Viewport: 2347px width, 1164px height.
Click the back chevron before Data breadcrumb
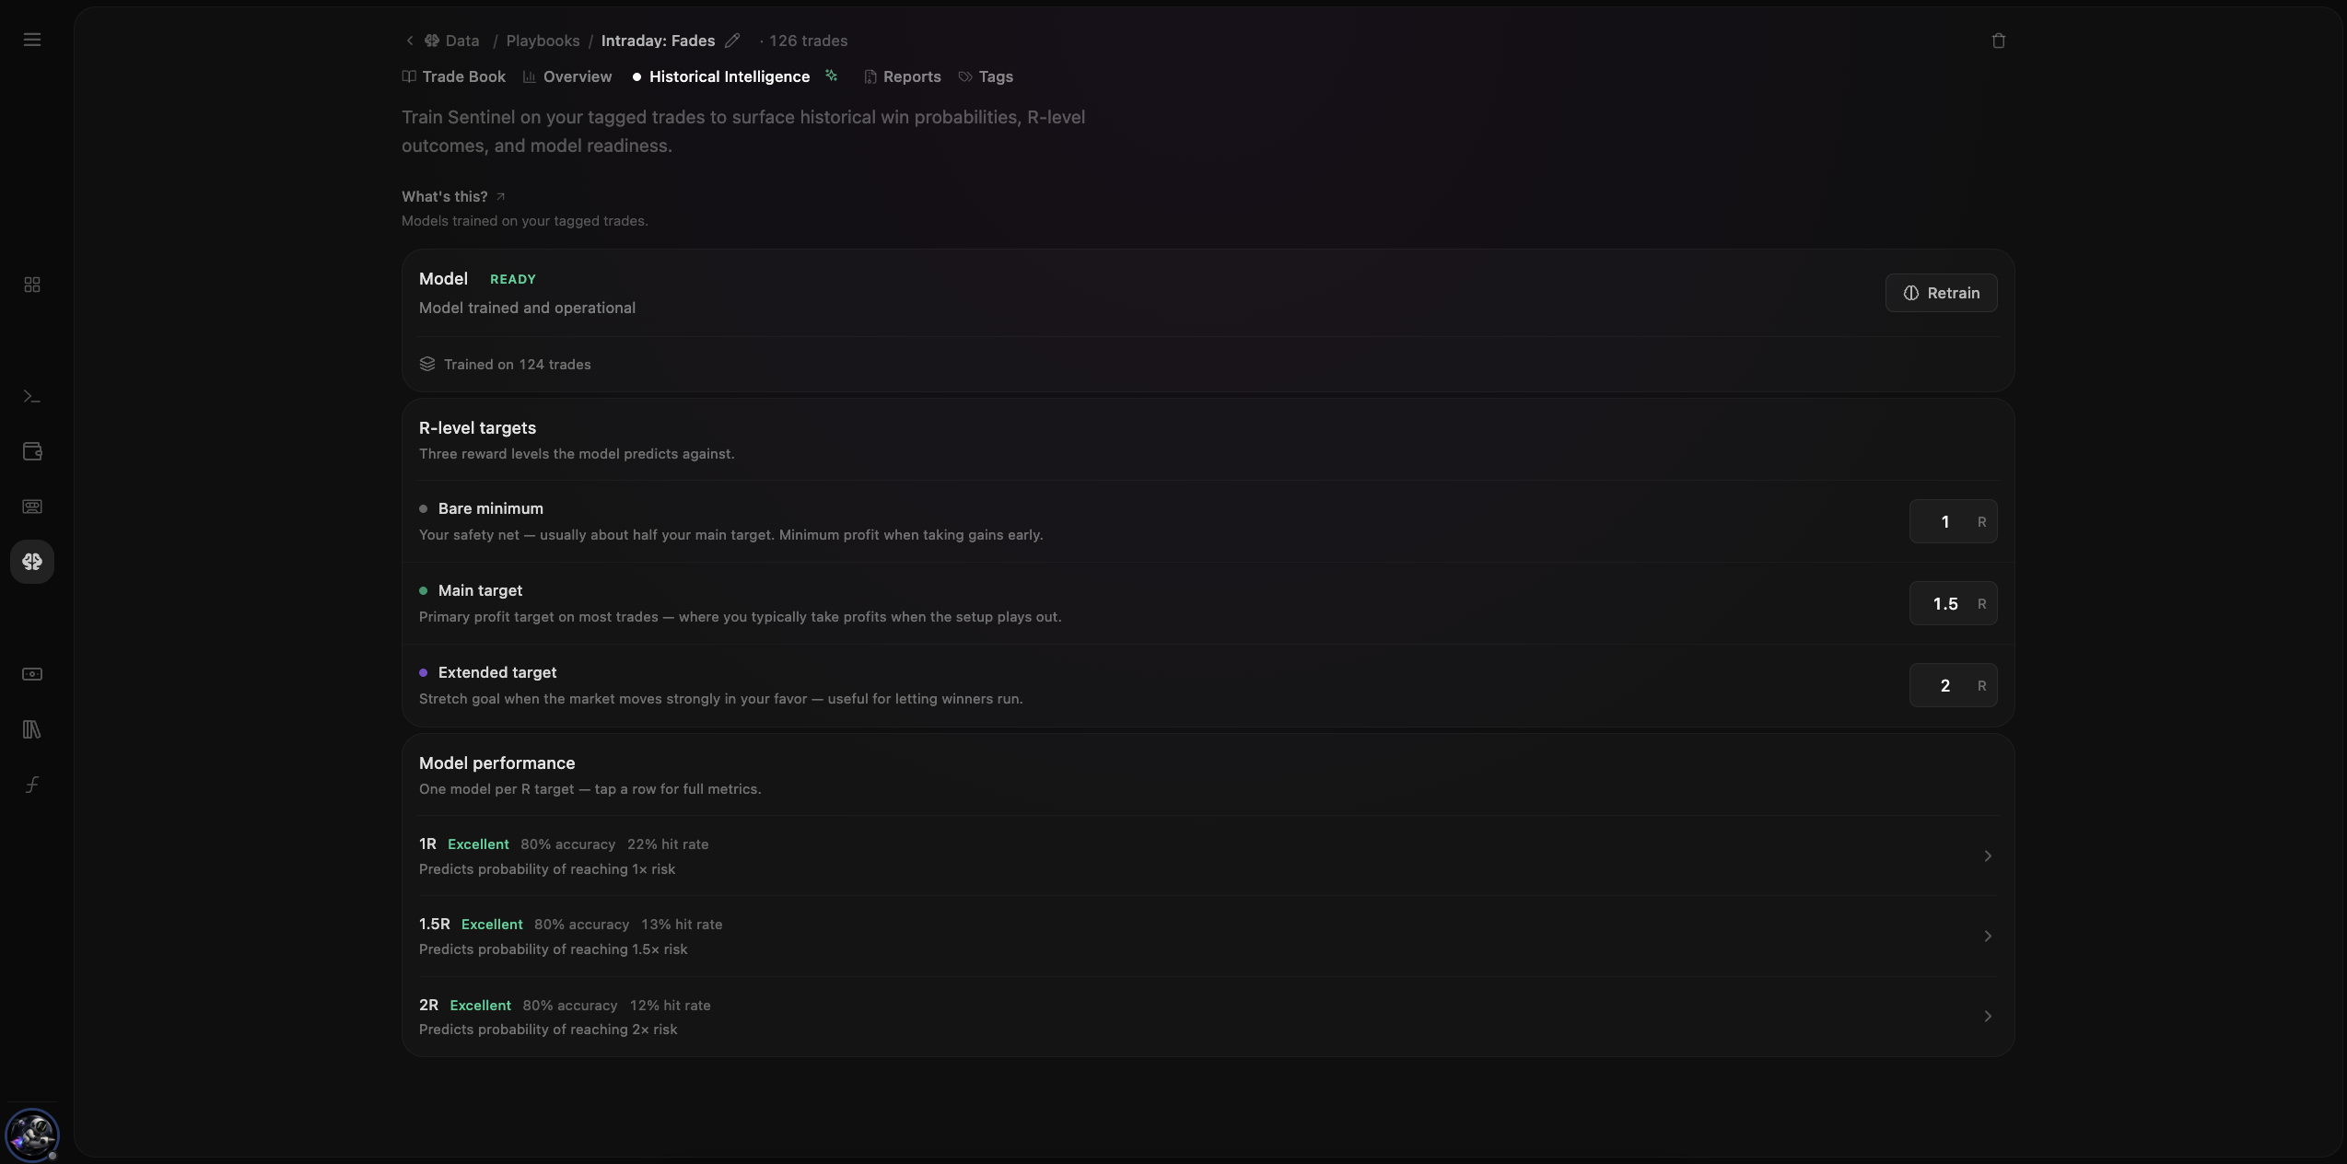(410, 41)
